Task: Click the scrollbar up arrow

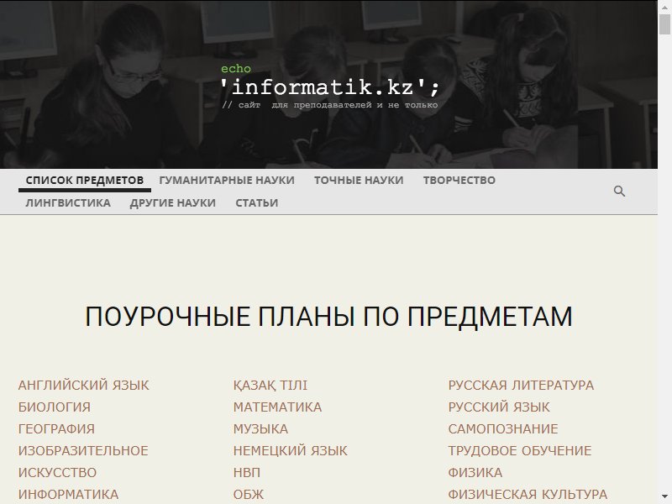Action: (x=664, y=7)
